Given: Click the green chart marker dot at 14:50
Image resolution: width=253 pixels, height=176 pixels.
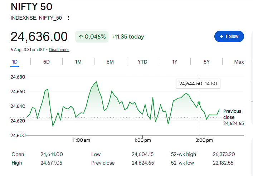Looking at the screenshot, I should pyautogui.click(x=199, y=103).
